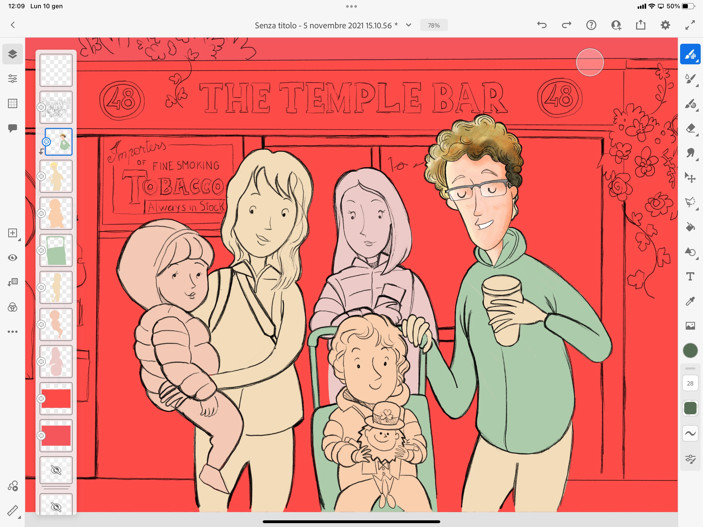Expand the add layer options
Viewport: 703px width, 527px height.
pos(12,233)
